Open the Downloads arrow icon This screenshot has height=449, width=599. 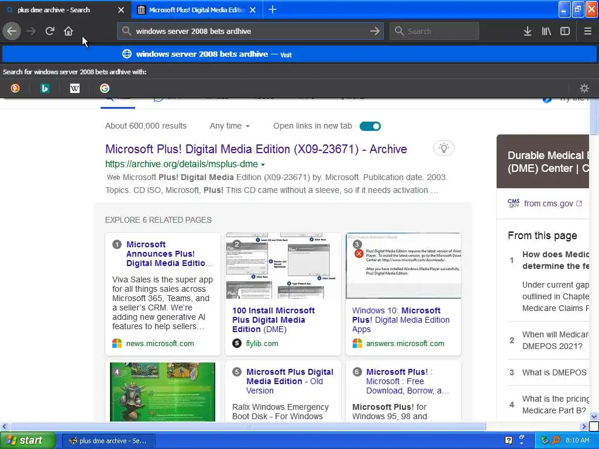coord(528,31)
